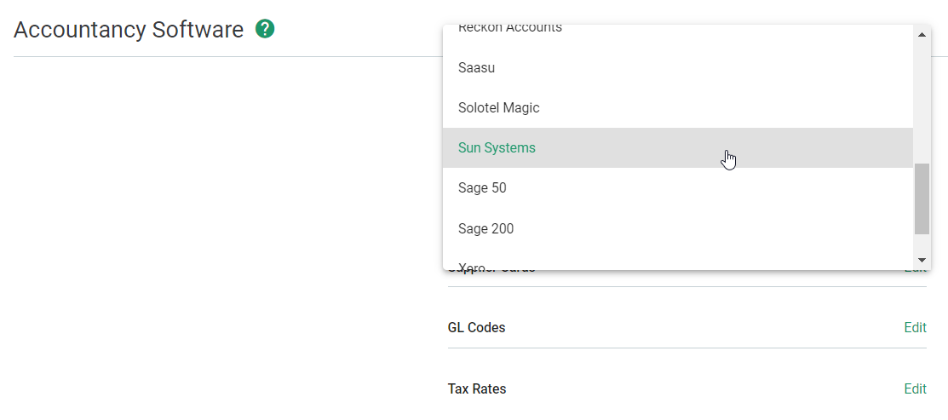The height and width of the screenshot is (420, 948).
Task: Open Edit for GL Codes
Action: pos(915,328)
